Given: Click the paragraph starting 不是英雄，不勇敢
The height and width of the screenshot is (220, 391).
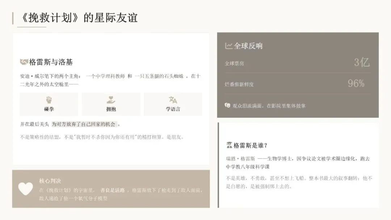Looking at the screenshot, I should tap(299, 182).
